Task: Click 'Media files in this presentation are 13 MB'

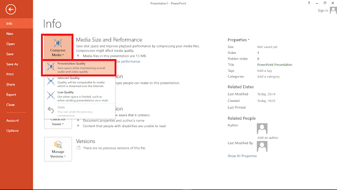Action: (115, 56)
